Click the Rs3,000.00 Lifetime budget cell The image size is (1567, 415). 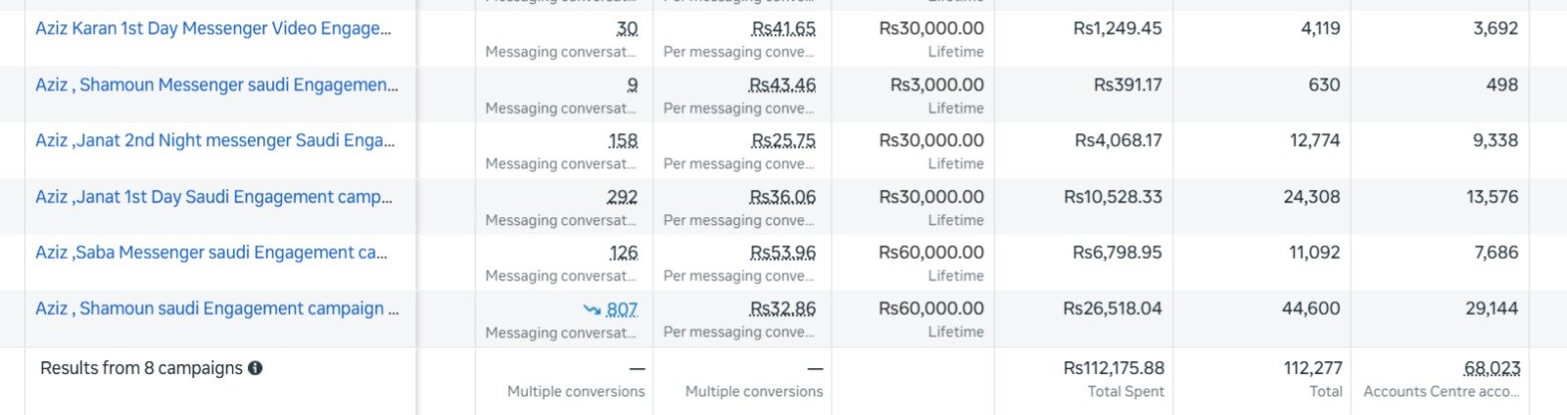tap(936, 85)
